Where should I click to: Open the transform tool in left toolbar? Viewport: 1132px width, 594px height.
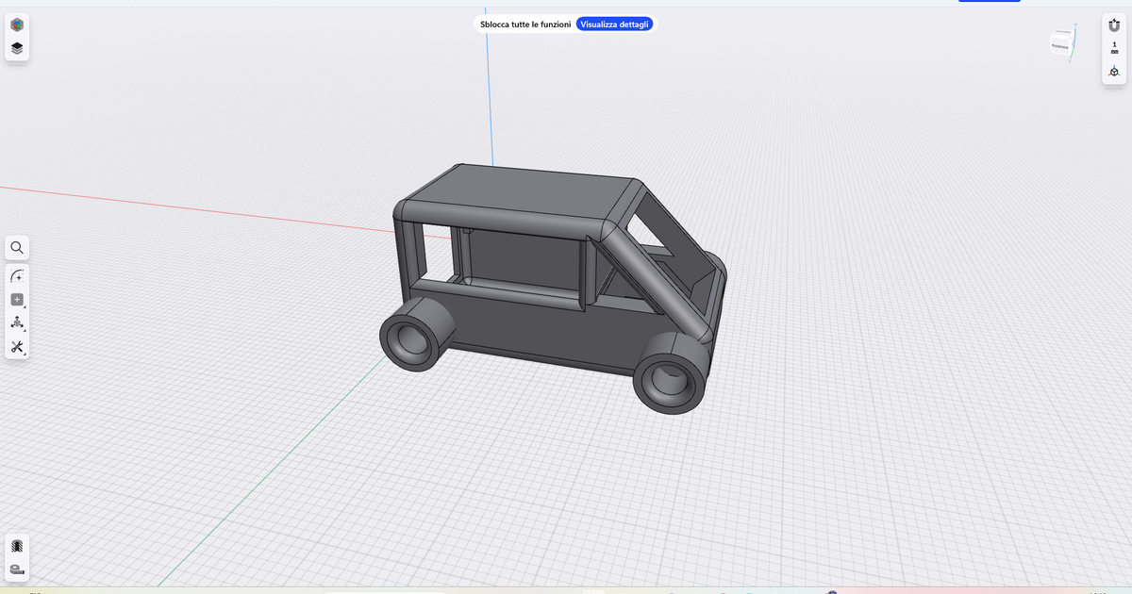(16, 322)
